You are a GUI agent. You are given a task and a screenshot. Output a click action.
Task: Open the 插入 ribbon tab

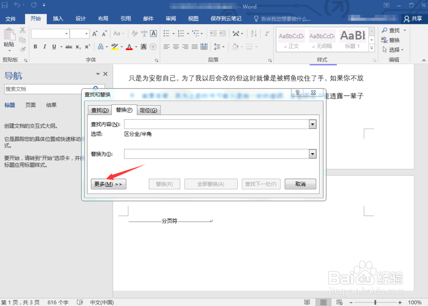(x=58, y=18)
